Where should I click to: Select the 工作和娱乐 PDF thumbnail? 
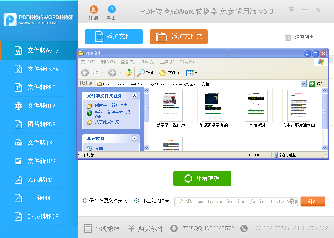tap(256, 106)
